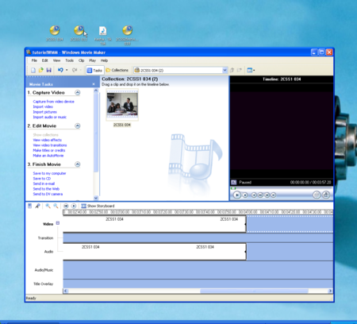Screen dimensions: 357x324
Task: Rewind the timeline
Action: [x=66, y=206]
